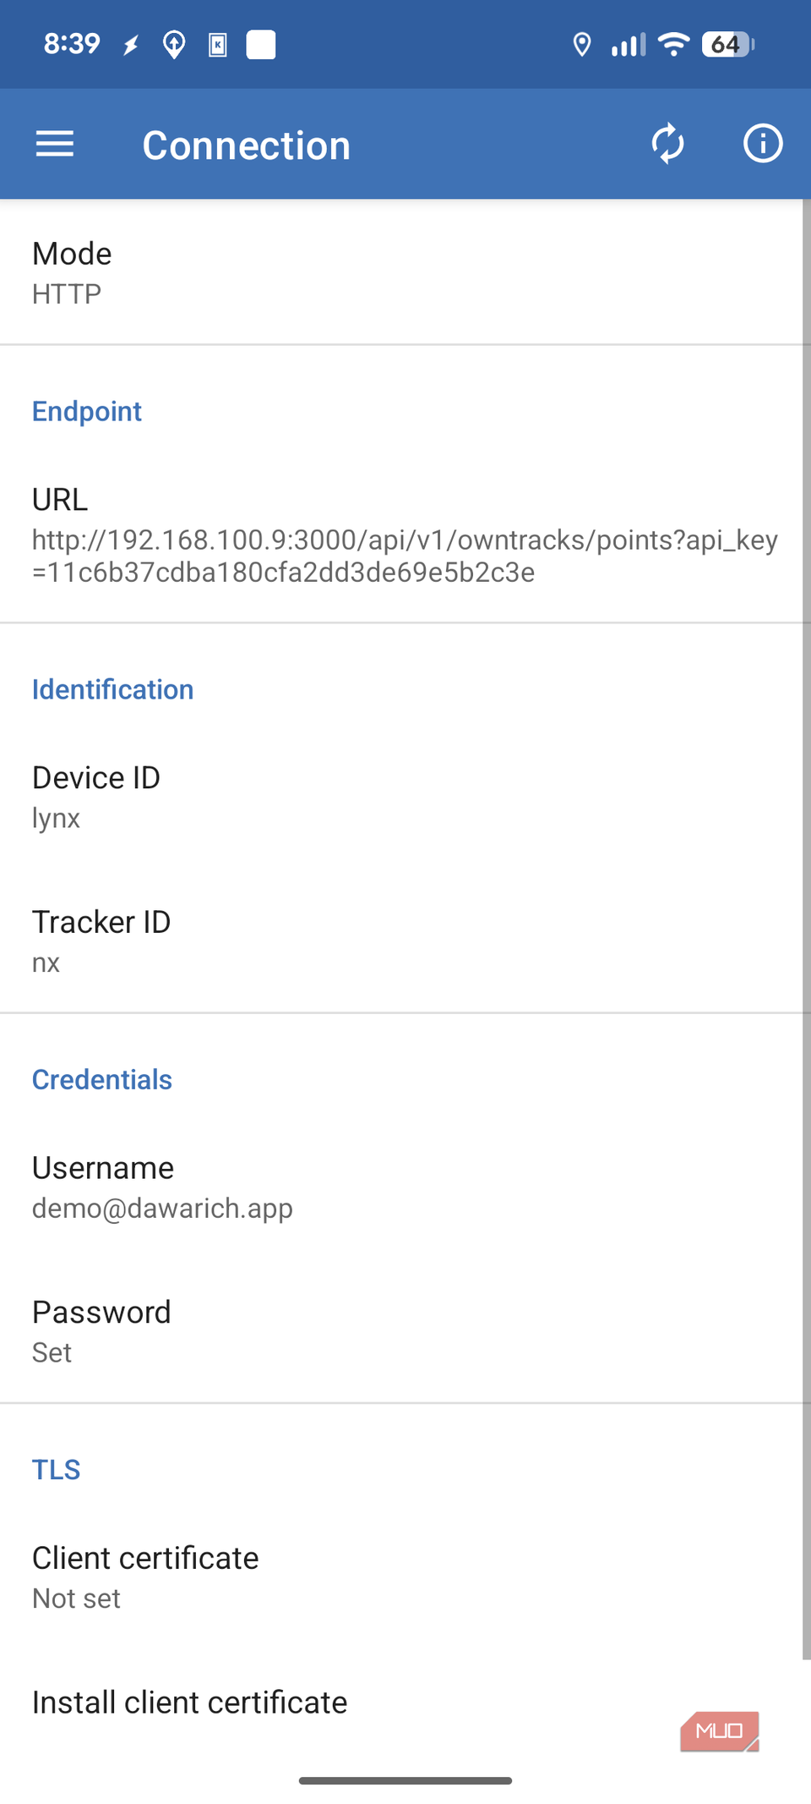
Task: Tap the Connection screen title
Action: (x=246, y=145)
